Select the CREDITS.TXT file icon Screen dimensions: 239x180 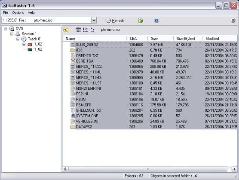tap(73, 55)
